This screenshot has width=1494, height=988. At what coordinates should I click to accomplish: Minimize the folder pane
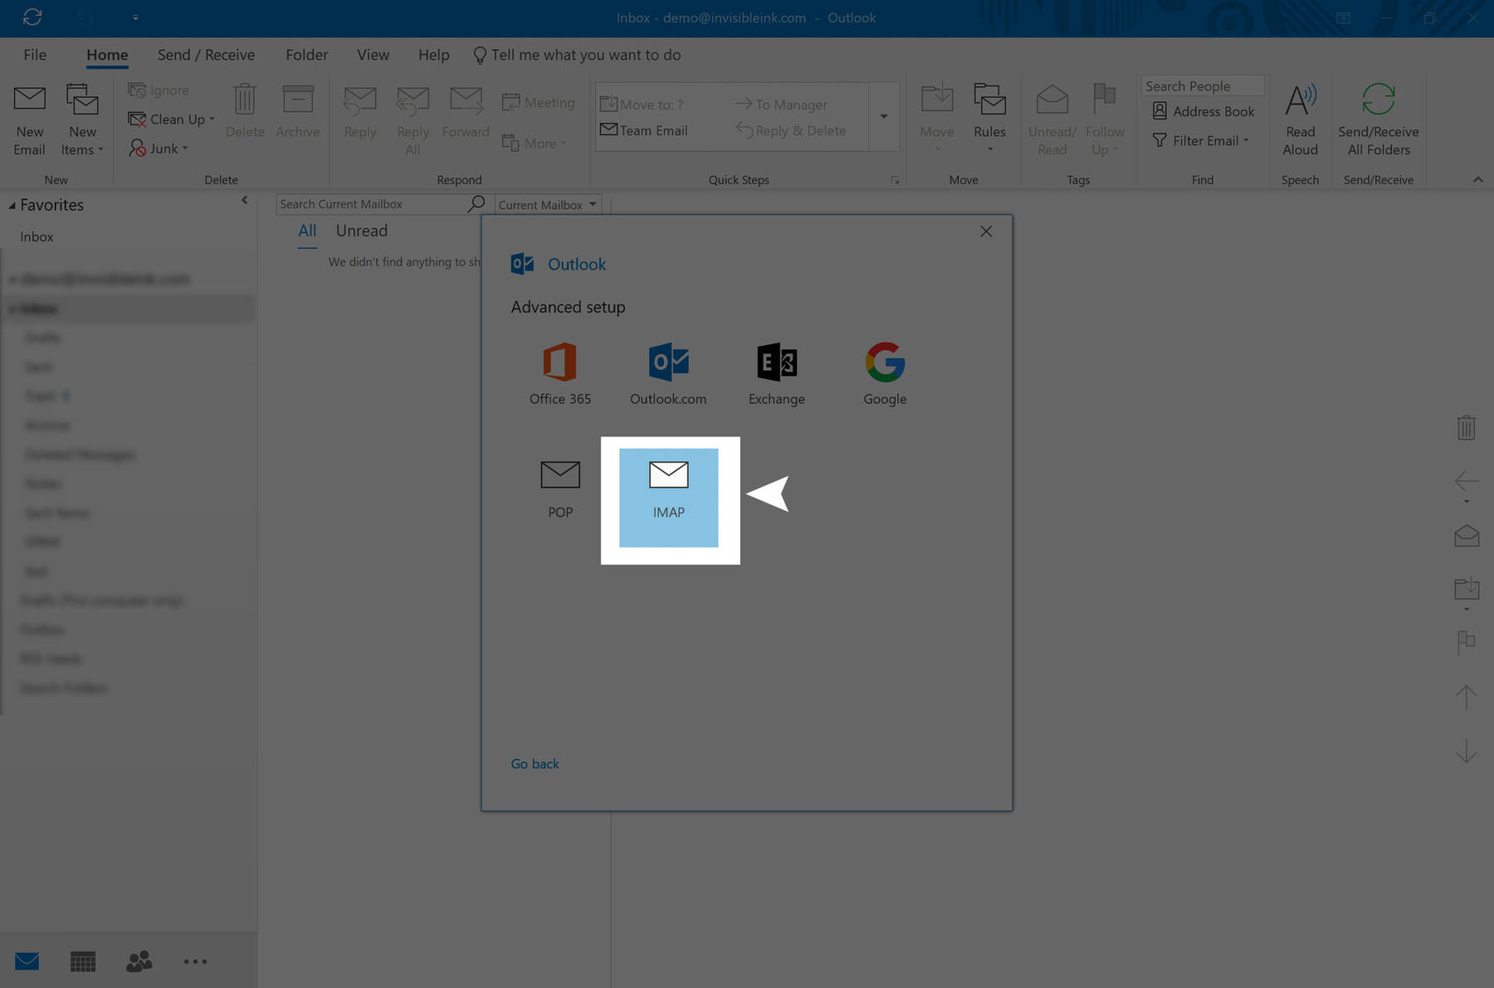click(x=244, y=200)
